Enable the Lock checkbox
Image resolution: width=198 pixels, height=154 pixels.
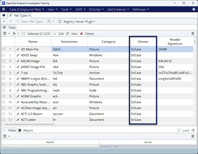pos(179,130)
